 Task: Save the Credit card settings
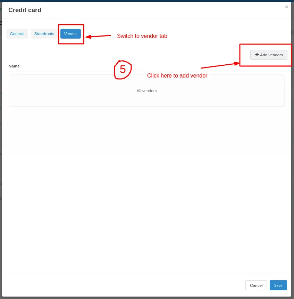(x=278, y=285)
